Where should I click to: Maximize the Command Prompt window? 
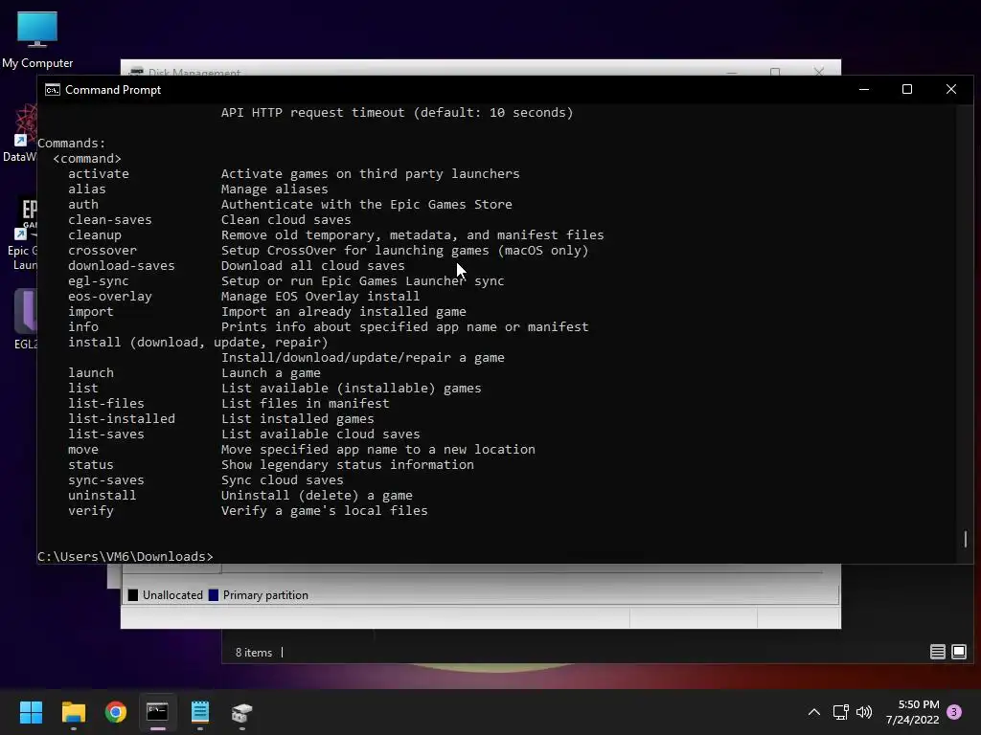(x=907, y=89)
